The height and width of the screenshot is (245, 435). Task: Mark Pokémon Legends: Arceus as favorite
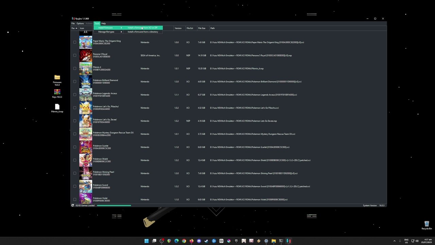[x=75, y=95]
